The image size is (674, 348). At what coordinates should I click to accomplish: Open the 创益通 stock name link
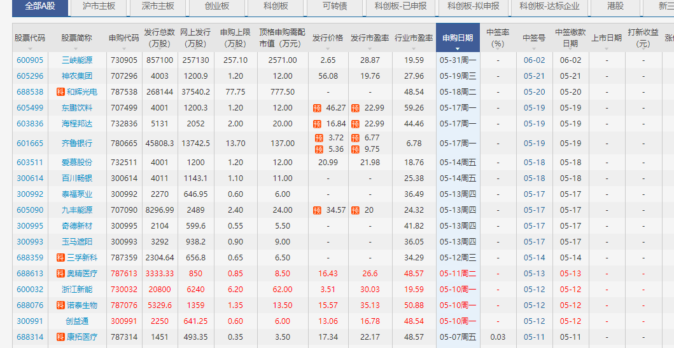[x=77, y=321]
